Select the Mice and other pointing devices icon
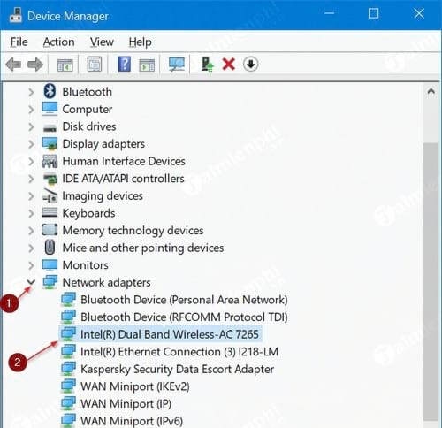Viewport: 442px width, 428px height. click(x=50, y=247)
